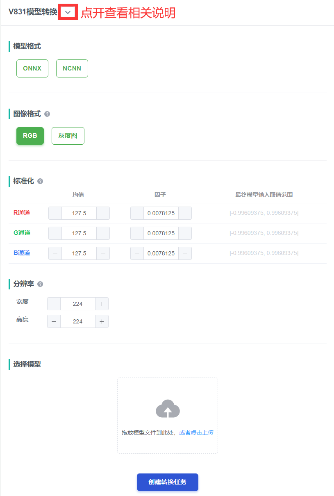Image resolution: width=334 pixels, height=496 pixels.
Task: Click the R通道 factor input field
Action: (x=161, y=213)
